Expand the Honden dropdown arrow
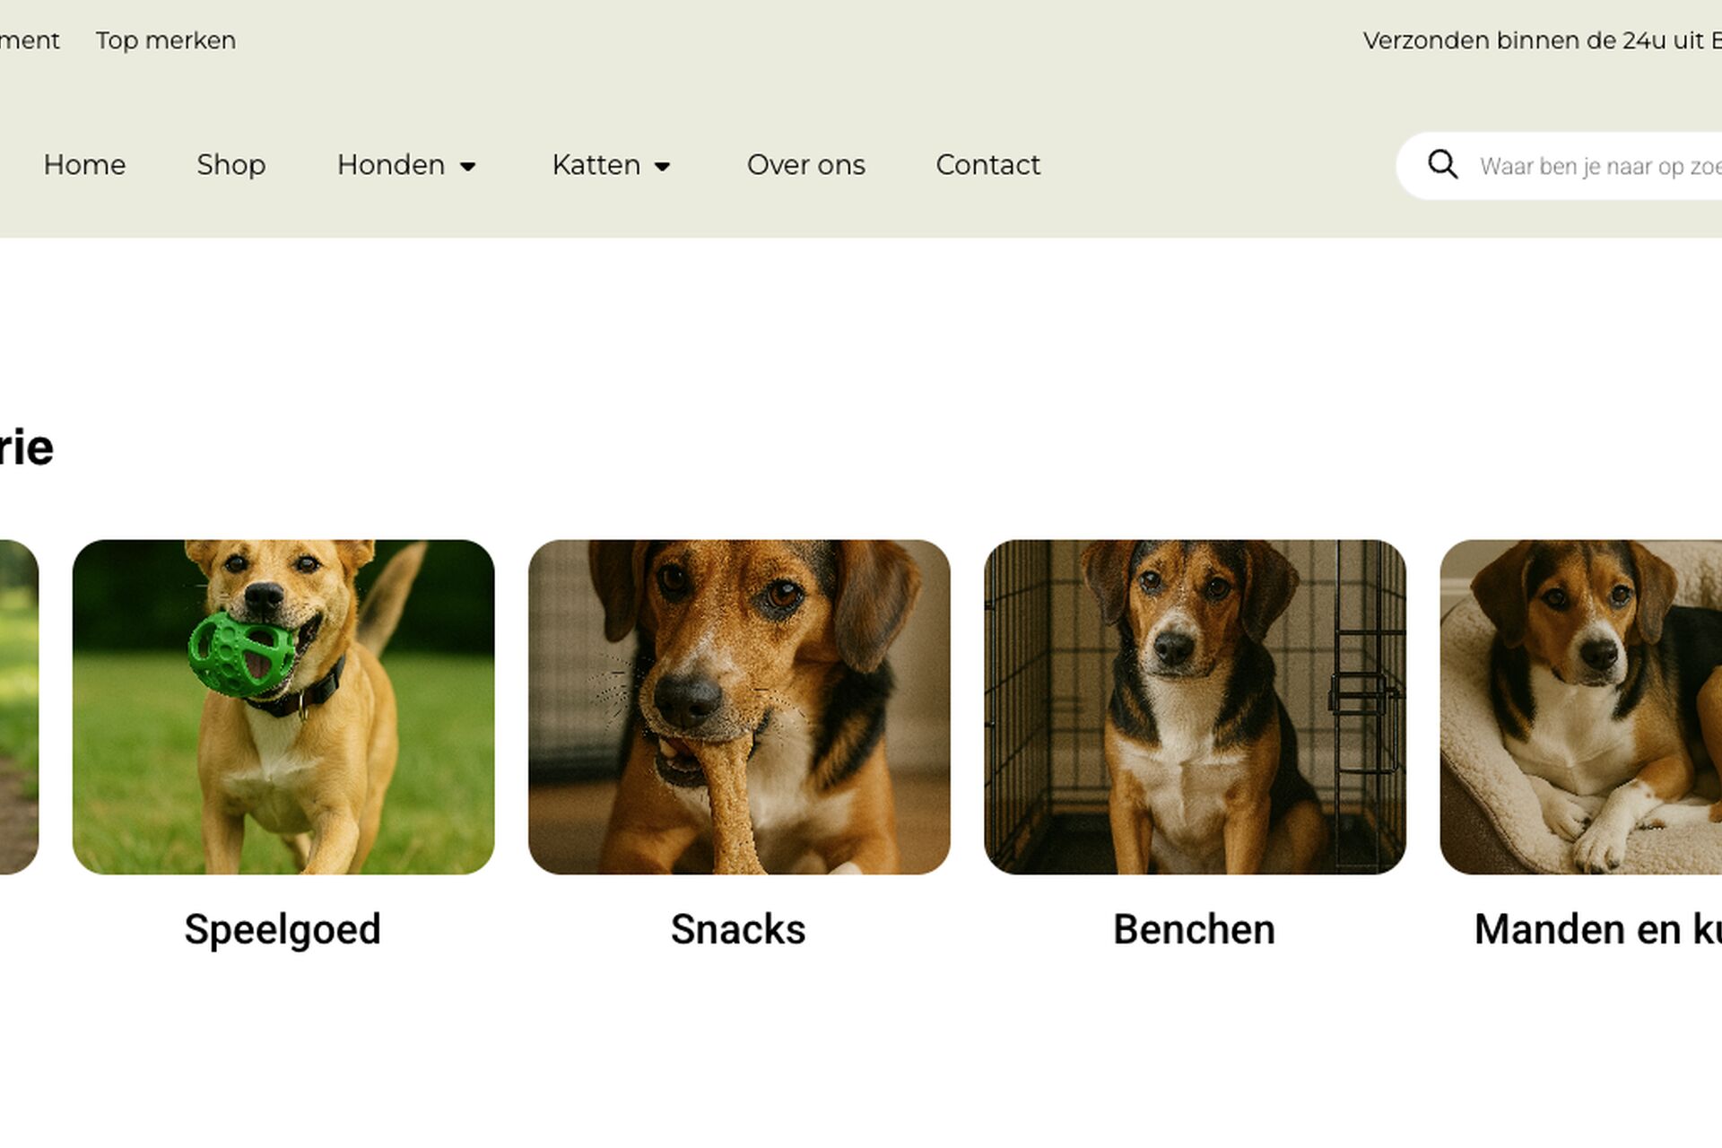1722x1148 pixels. click(x=467, y=167)
